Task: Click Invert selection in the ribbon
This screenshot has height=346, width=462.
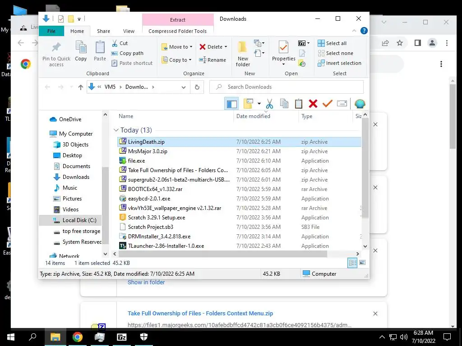Action: click(339, 63)
